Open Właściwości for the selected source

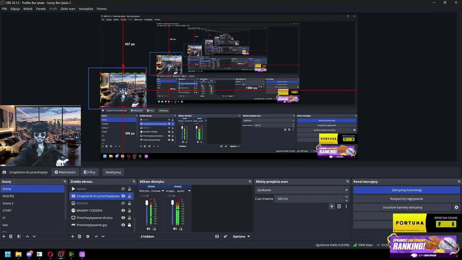(x=65, y=172)
